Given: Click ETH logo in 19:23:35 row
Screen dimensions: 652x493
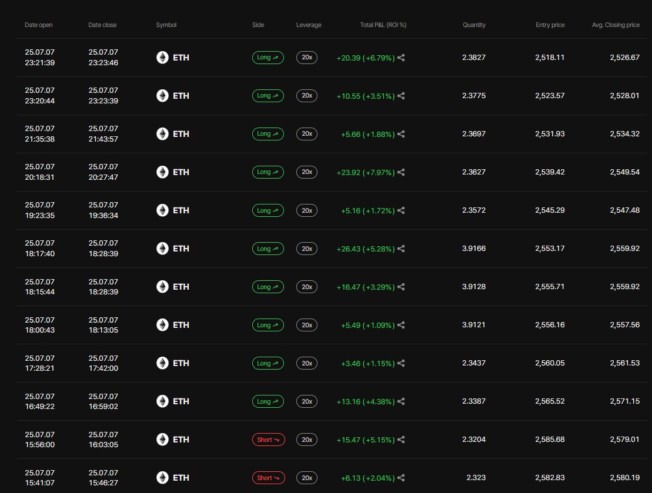Looking at the screenshot, I should 162,210.
